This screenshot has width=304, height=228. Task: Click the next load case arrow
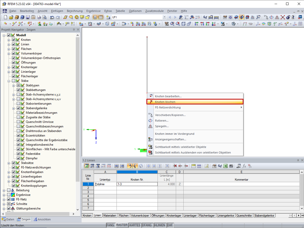tap(175, 17)
